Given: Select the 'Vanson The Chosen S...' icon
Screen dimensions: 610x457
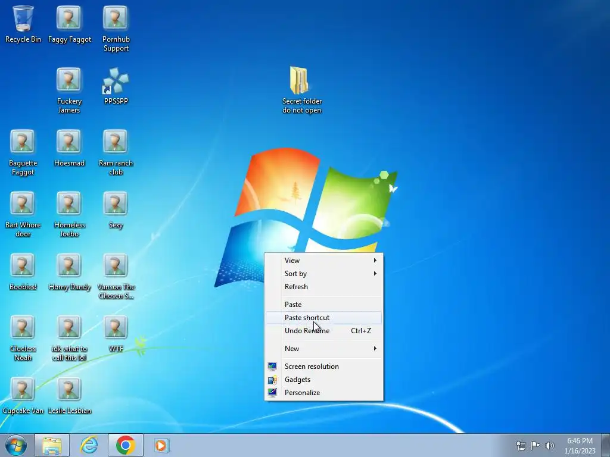Looking at the screenshot, I should tap(116, 276).
